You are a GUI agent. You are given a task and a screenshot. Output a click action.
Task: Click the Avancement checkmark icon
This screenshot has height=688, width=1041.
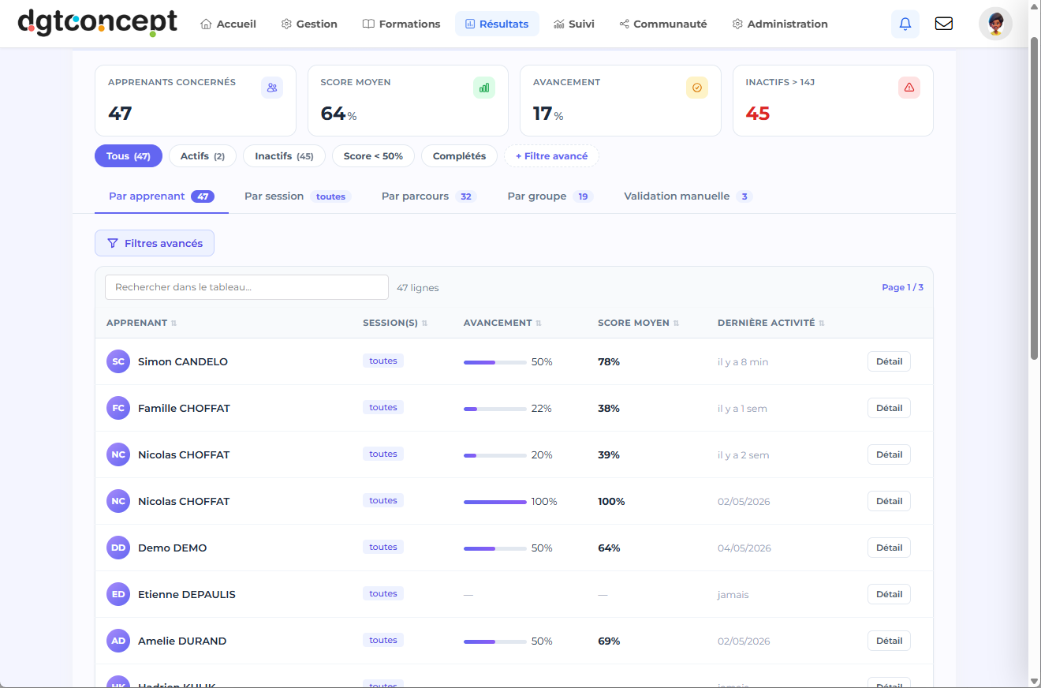(697, 88)
